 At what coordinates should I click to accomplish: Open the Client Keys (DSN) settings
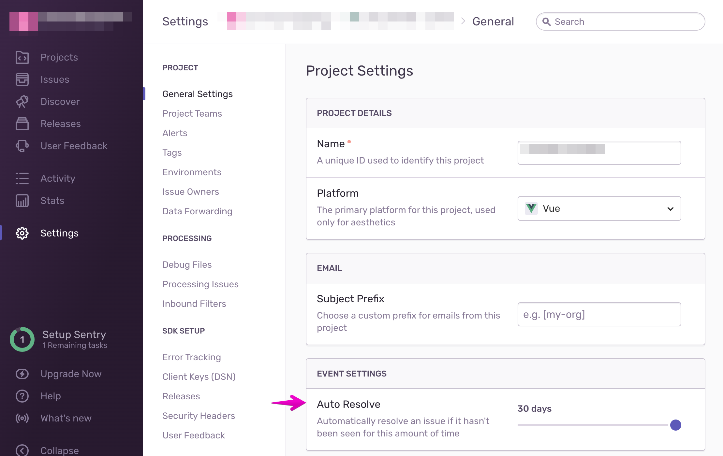point(199,376)
